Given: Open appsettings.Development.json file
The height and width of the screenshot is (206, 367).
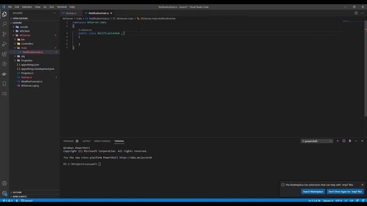Looking at the screenshot, I should pyautogui.click(x=37, y=69).
